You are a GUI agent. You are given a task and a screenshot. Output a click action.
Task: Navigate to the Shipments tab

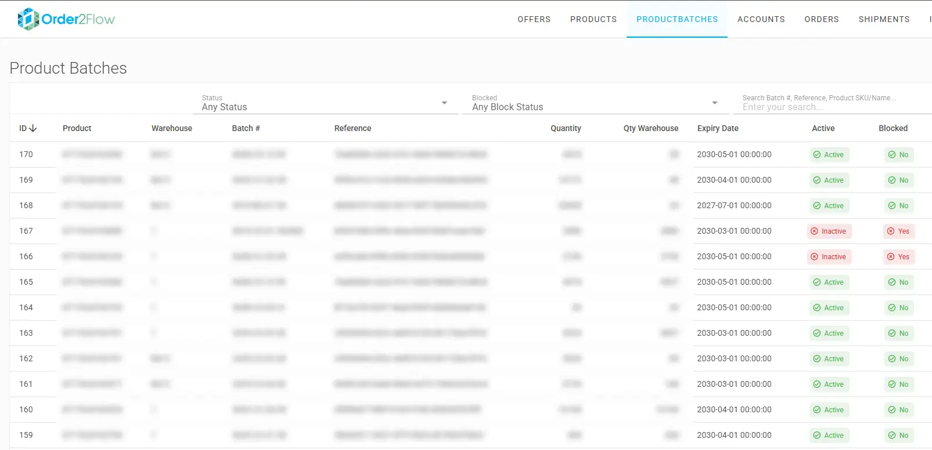click(x=884, y=19)
